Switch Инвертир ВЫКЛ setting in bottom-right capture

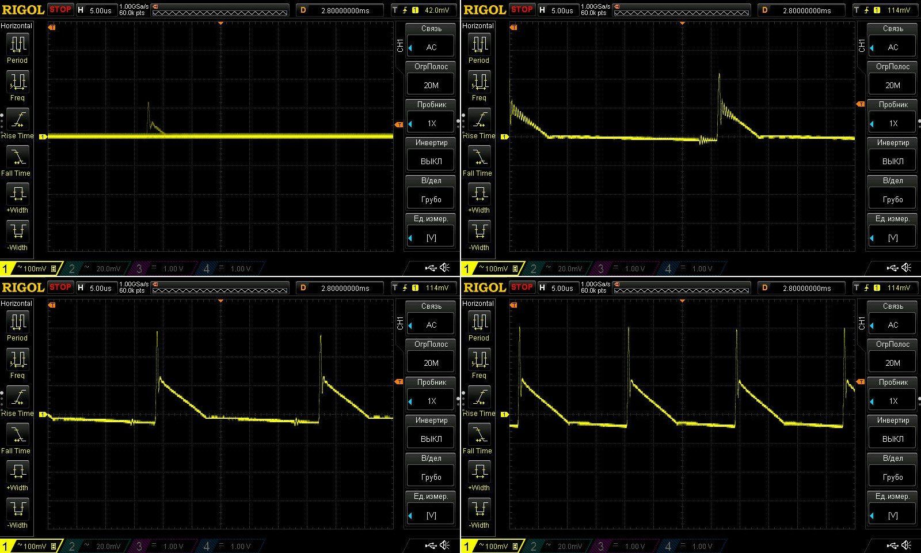tap(892, 438)
